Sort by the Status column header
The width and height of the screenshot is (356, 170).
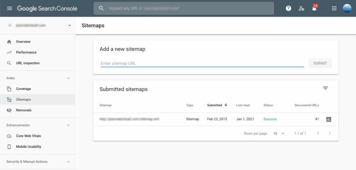click(268, 105)
